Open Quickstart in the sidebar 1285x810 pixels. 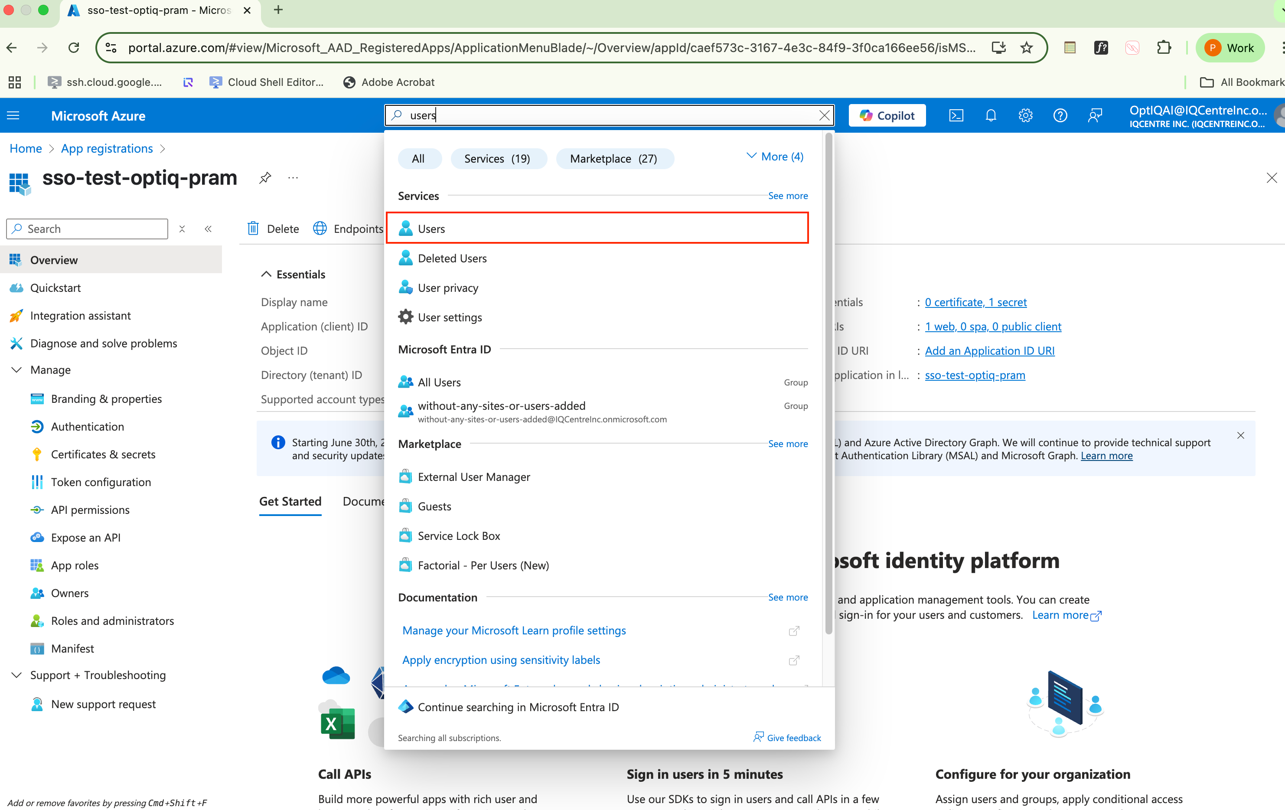[x=111, y=288]
